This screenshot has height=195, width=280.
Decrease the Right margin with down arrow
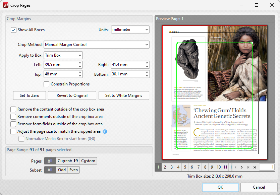[147, 66]
